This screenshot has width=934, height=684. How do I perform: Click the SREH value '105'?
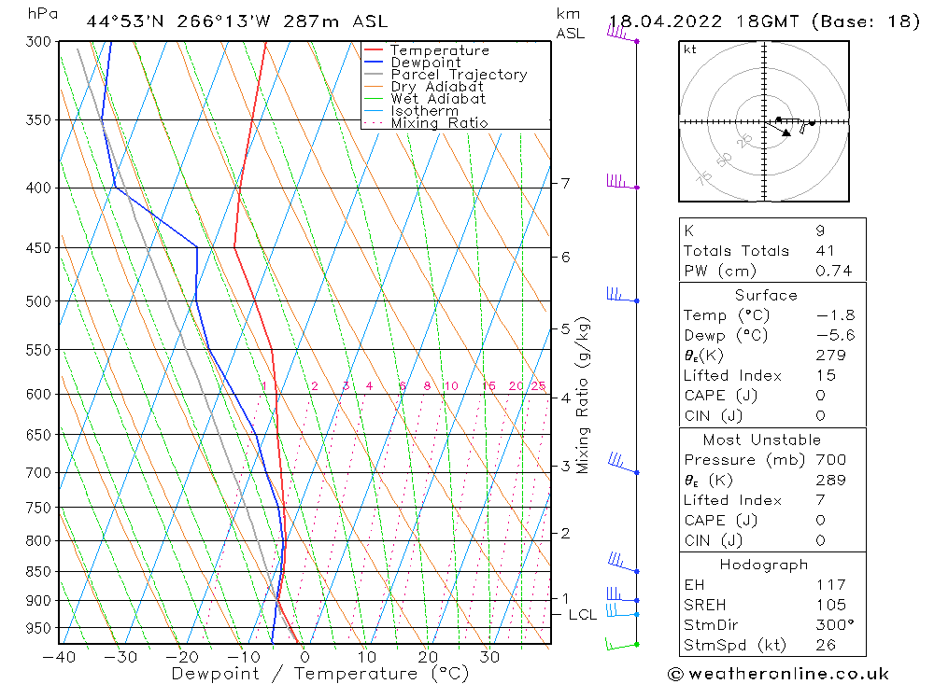point(831,605)
